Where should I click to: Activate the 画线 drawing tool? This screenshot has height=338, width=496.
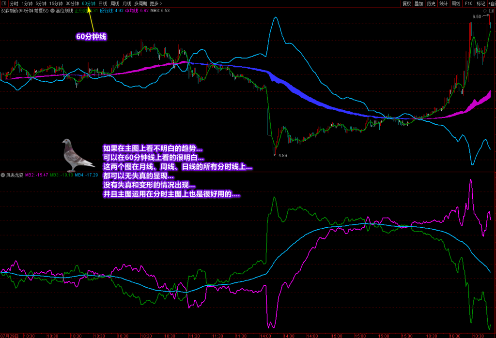coord(456,3)
